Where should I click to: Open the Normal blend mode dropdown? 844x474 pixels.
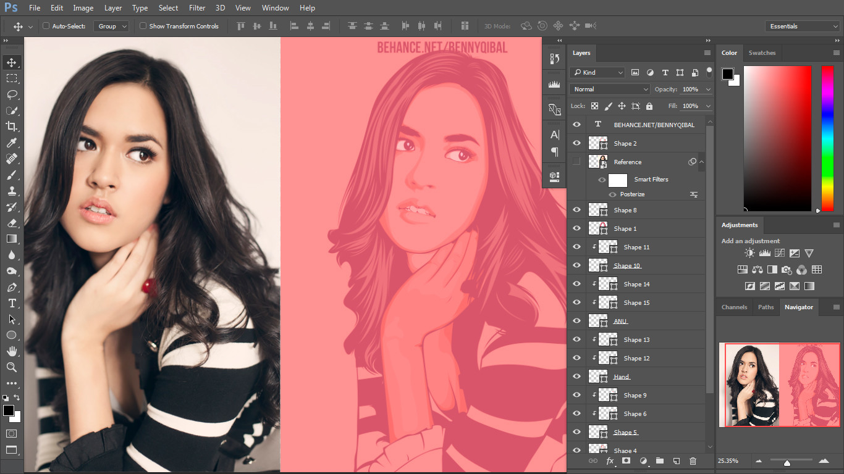click(609, 89)
